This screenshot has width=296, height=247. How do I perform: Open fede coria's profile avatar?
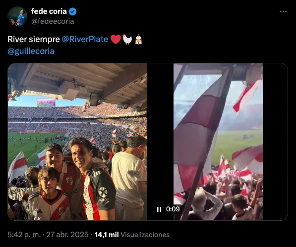(17, 16)
